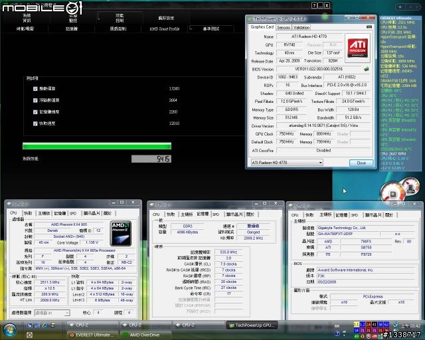Click the GA-MA790FXT-UD5P model field in CPU-Z

(x=348, y=234)
